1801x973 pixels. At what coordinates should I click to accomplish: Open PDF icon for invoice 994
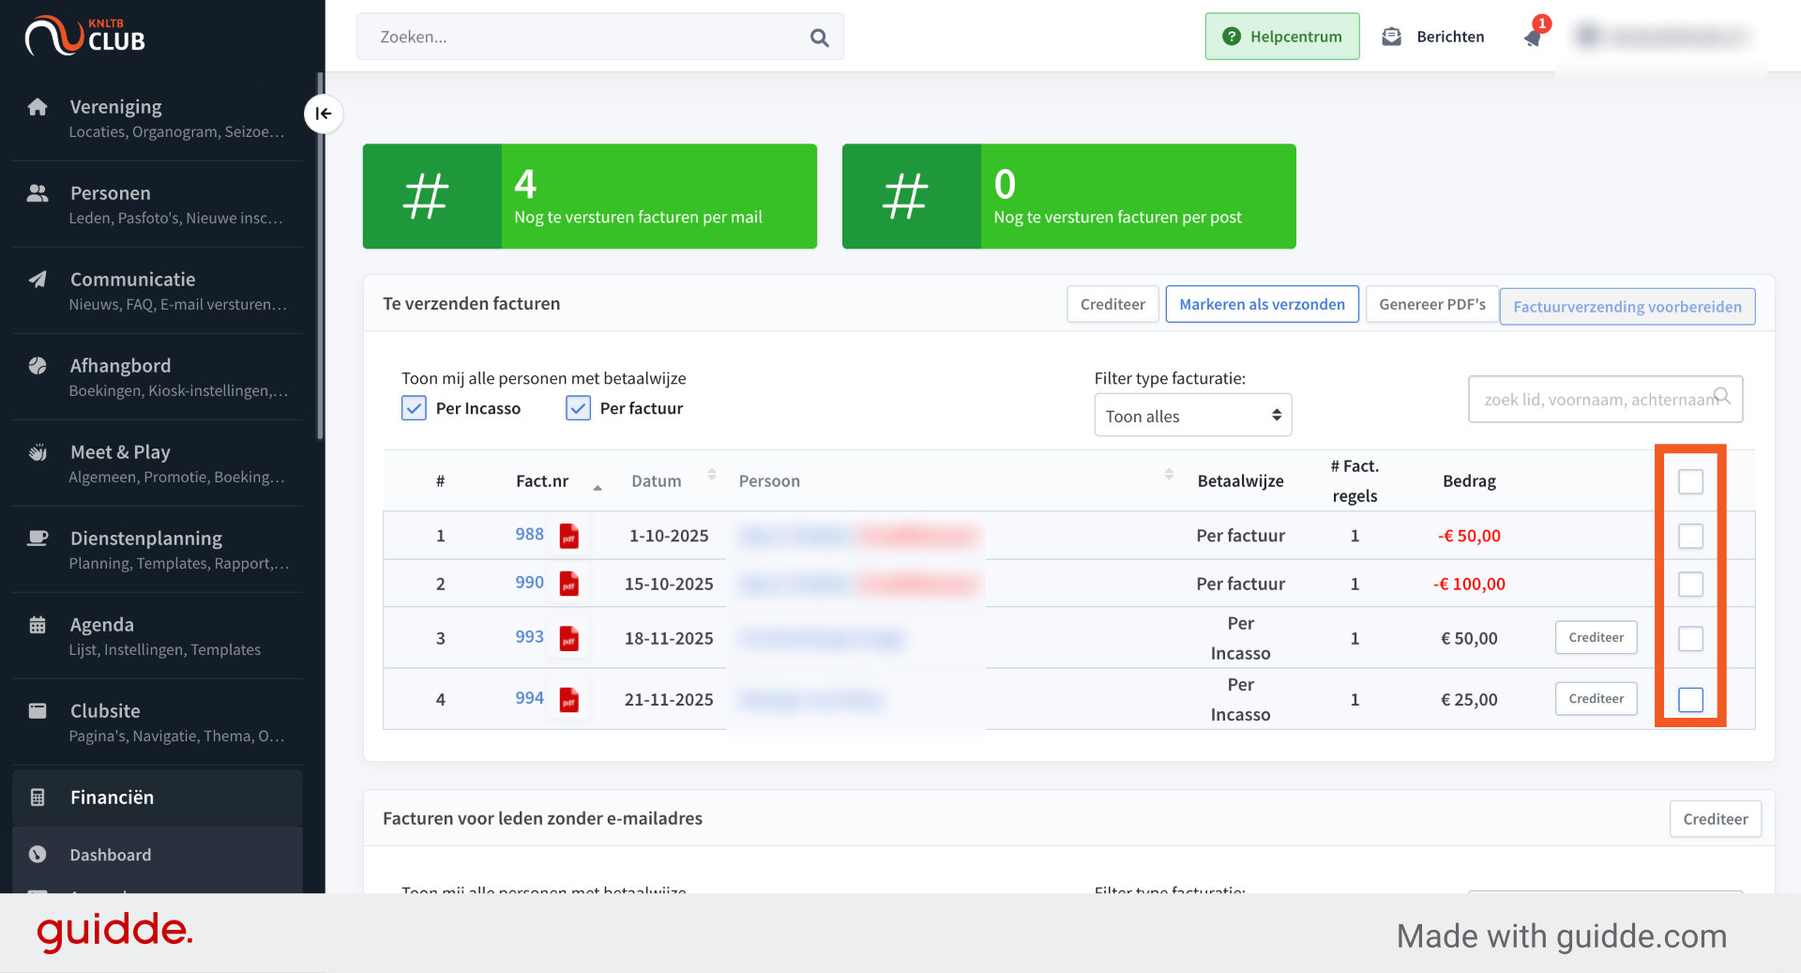click(569, 699)
